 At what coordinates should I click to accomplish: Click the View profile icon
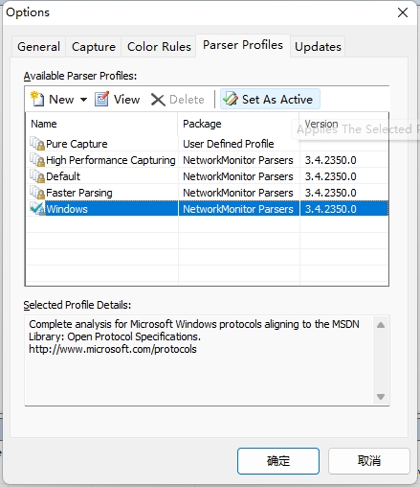[x=101, y=99]
